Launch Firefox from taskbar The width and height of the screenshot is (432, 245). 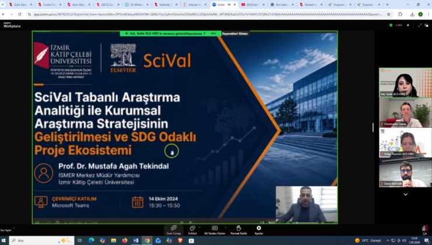point(124,240)
